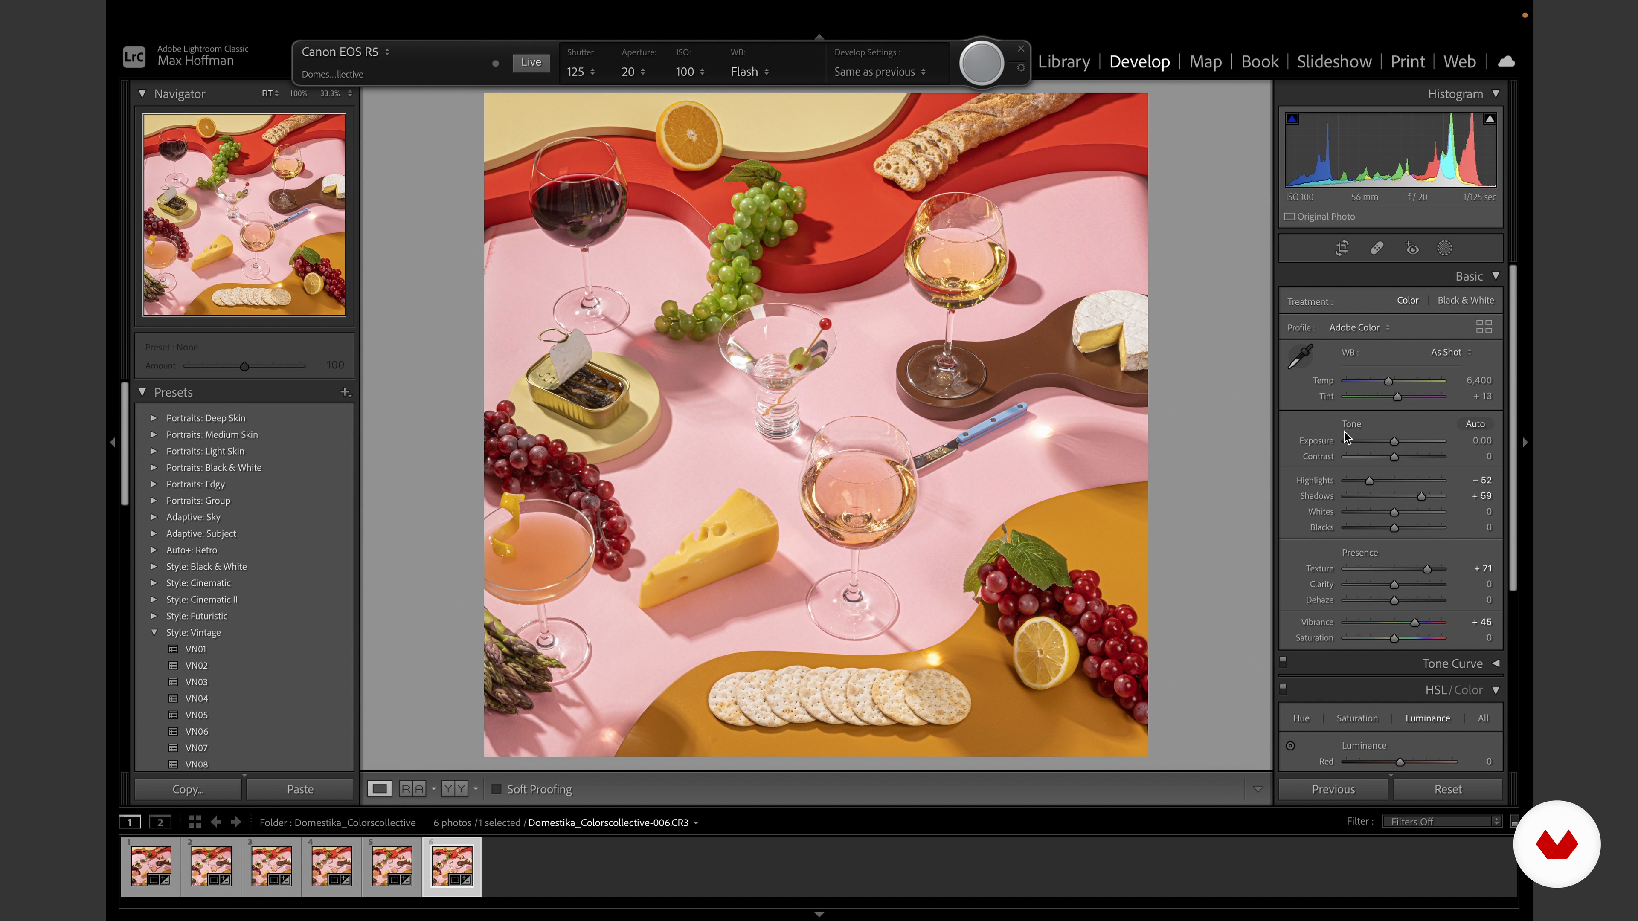Click the Navigator preview image
The width and height of the screenshot is (1638, 921).
click(x=244, y=214)
